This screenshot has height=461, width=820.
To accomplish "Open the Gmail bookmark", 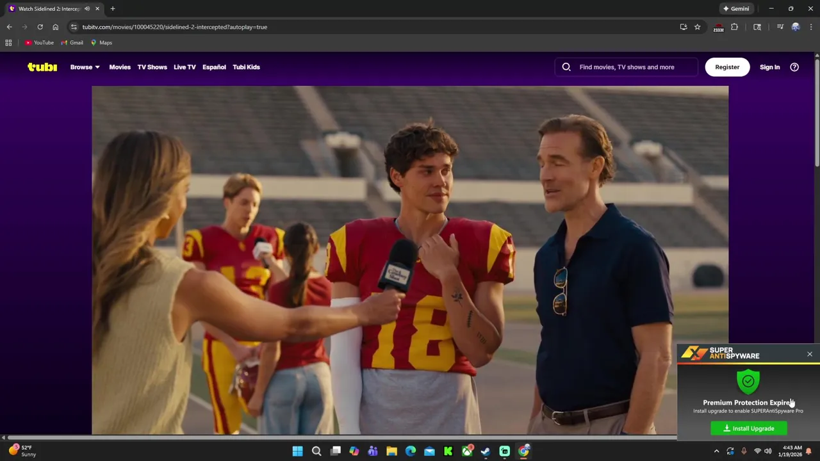I will pos(72,42).
